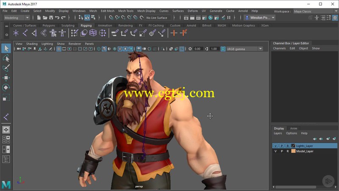Toggle R display type of Lights_Layer
339x191 pixels.
(288, 146)
